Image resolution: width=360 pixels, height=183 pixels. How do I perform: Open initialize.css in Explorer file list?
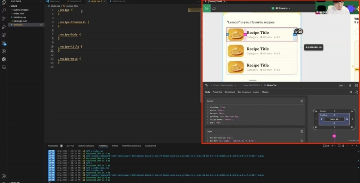(x=20, y=17)
